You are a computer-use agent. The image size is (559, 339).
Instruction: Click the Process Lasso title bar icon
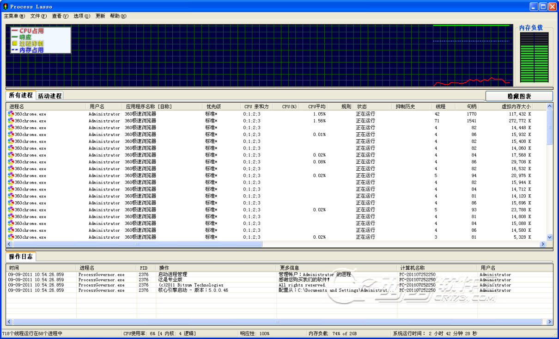tap(6, 6)
